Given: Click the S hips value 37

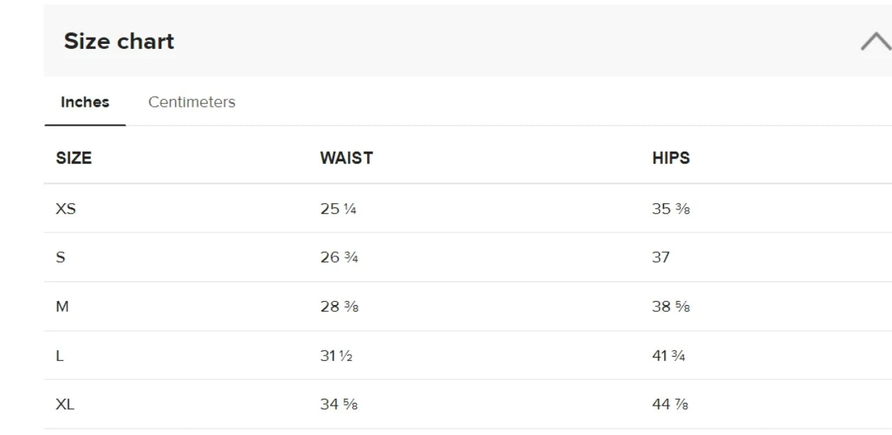Looking at the screenshot, I should [x=661, y=258].
